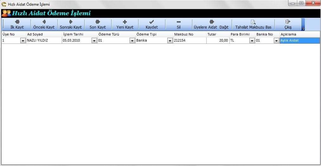
Task: Click the toolbar overflow options arrow
Action: click(303, 29)
